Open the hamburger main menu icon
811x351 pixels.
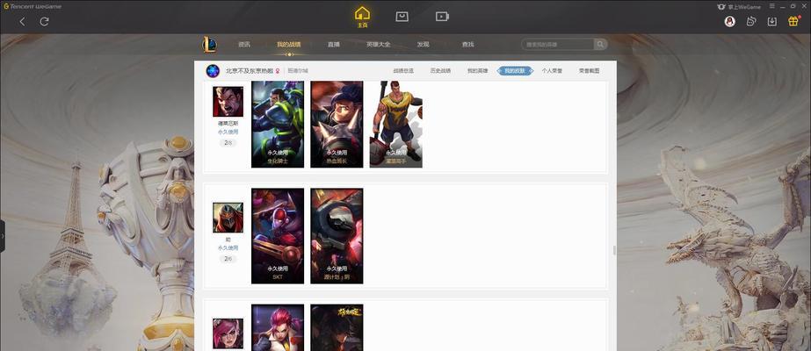pyautogui.click(x=771, y=6)
